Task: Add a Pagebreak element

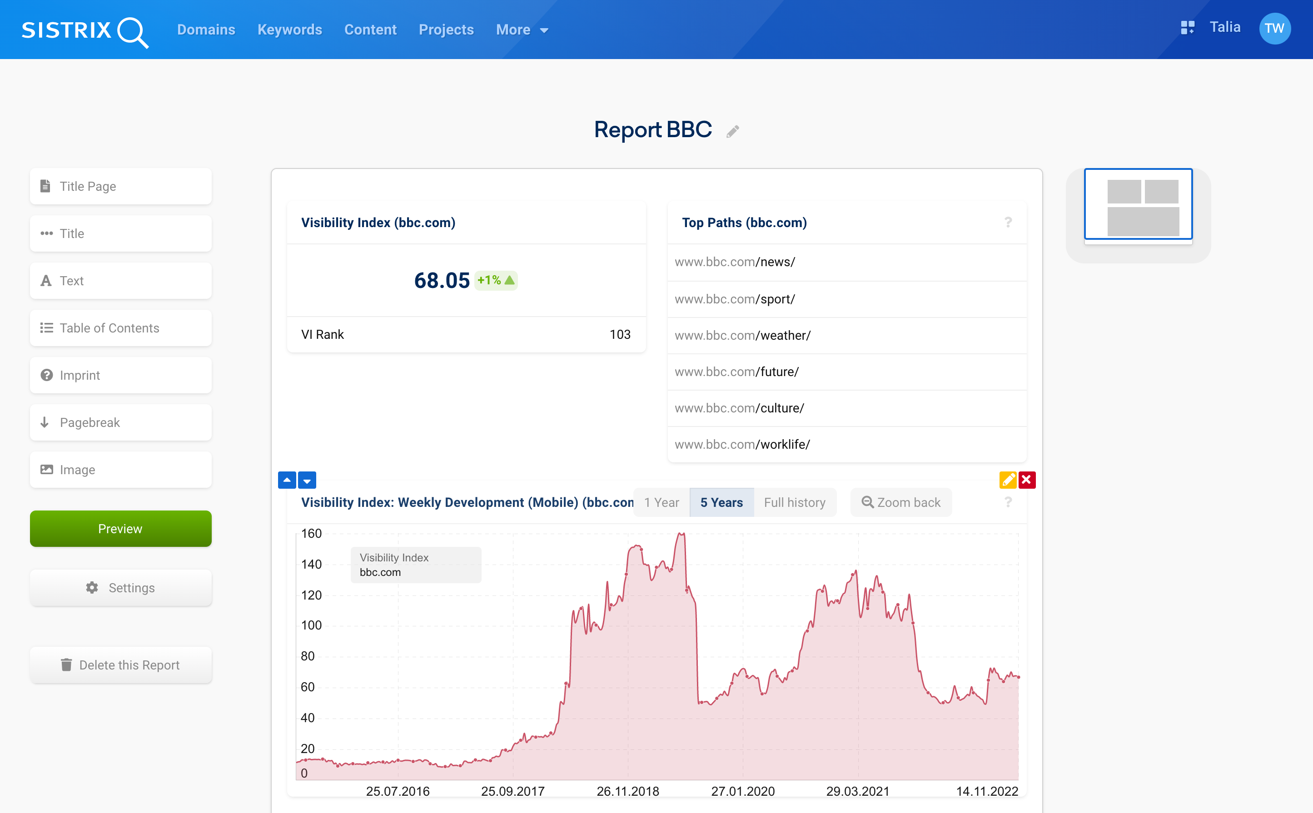Action: (121, 423)
